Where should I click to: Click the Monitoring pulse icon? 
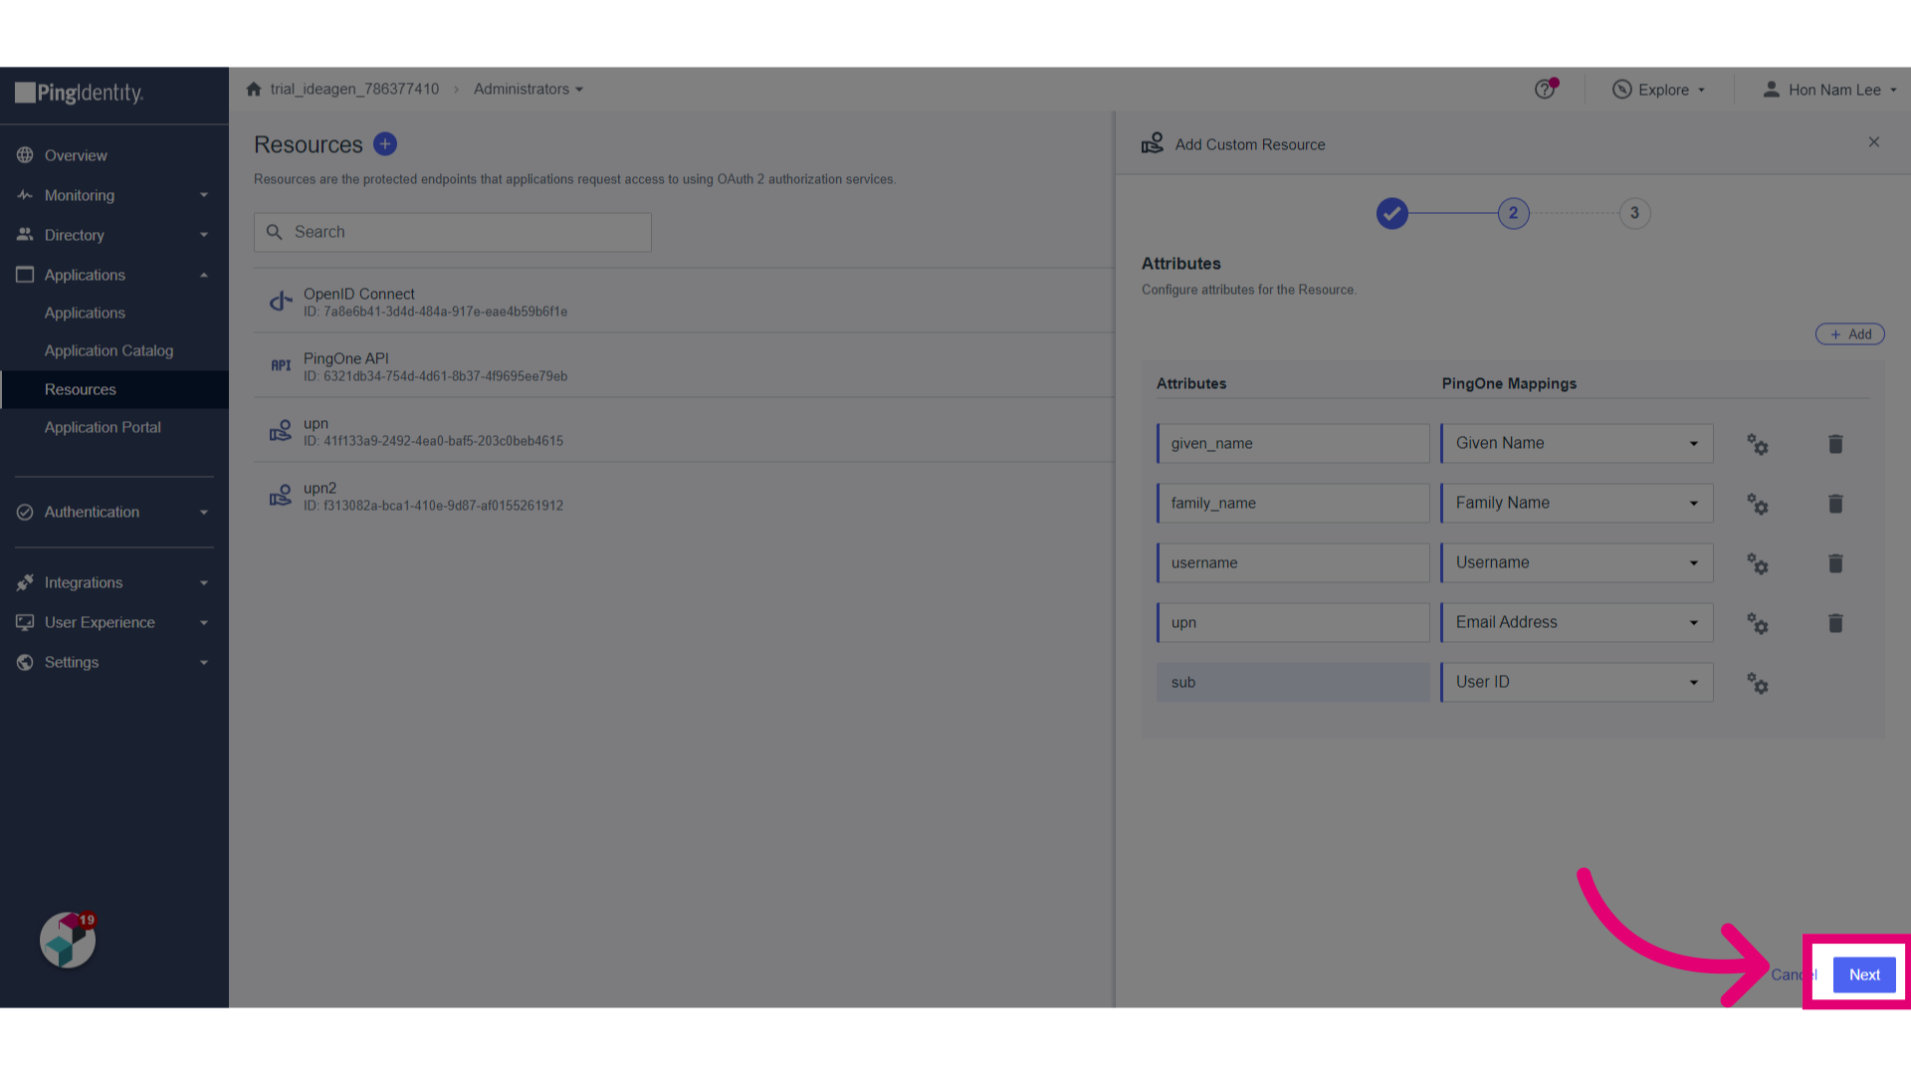(x=25, y=195)
